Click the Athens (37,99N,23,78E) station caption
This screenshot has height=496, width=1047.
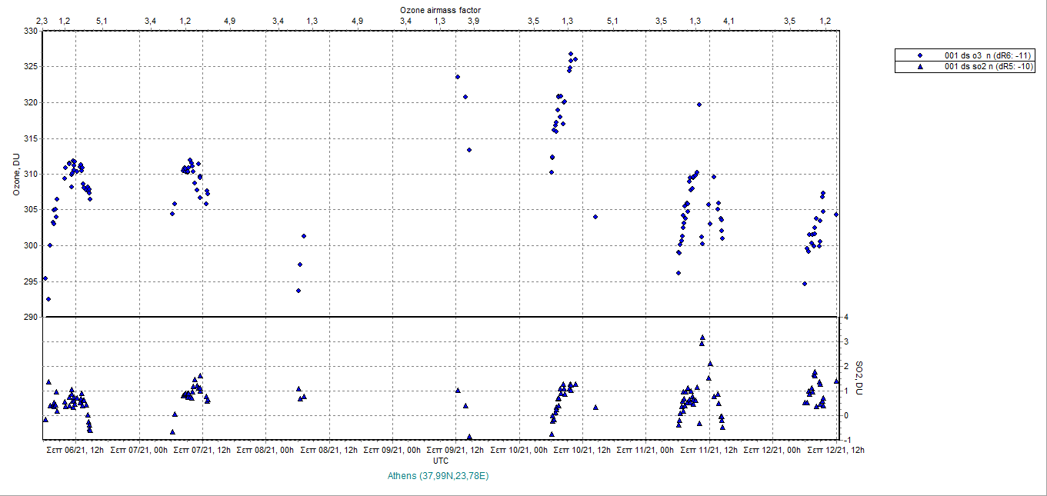[x=438, y=476]
